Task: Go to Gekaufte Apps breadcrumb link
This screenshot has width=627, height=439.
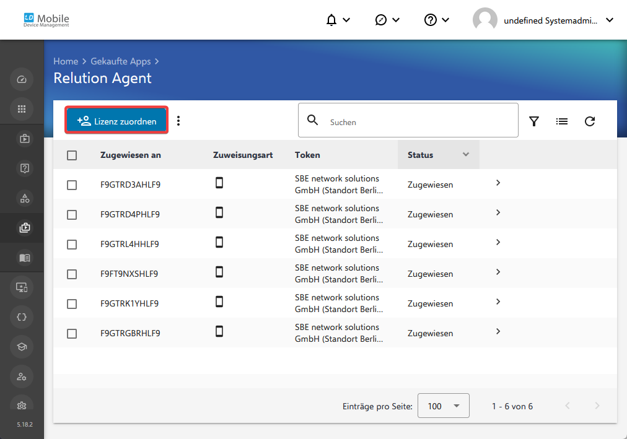Action: click(x=120, y=61)
